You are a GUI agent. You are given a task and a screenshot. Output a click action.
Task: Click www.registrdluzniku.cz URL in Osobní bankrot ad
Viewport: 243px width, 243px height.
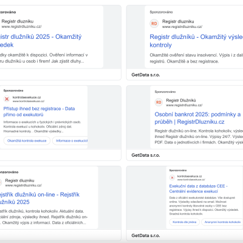(x=184, y=105)
